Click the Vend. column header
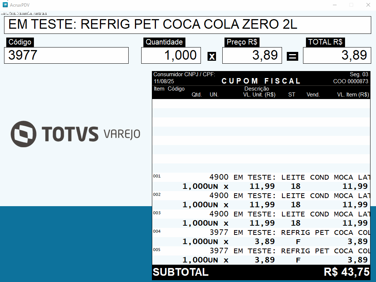 click(313, 95)
